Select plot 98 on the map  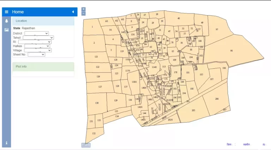pyautogui.click(x=231, y=51)
